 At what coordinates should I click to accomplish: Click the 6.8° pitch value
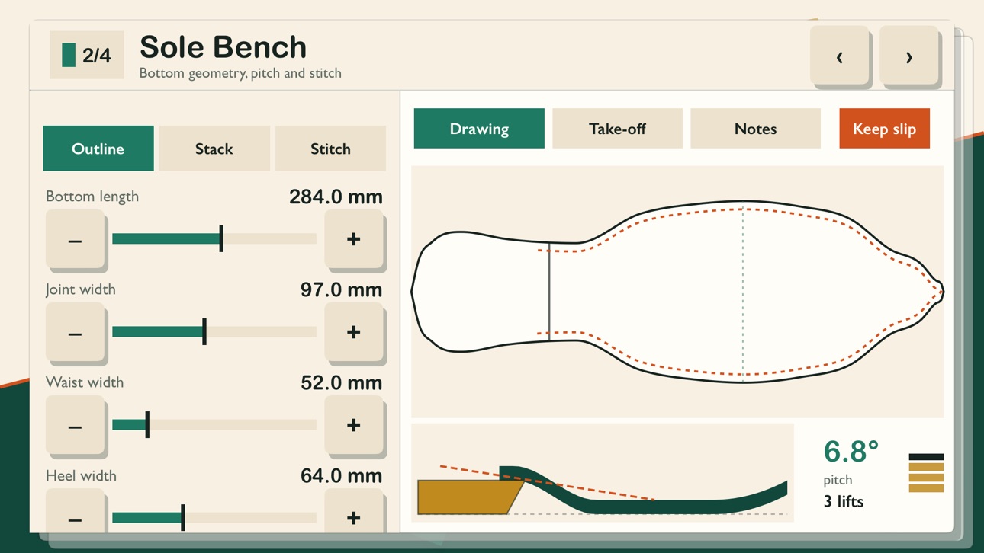pos(851,452)
